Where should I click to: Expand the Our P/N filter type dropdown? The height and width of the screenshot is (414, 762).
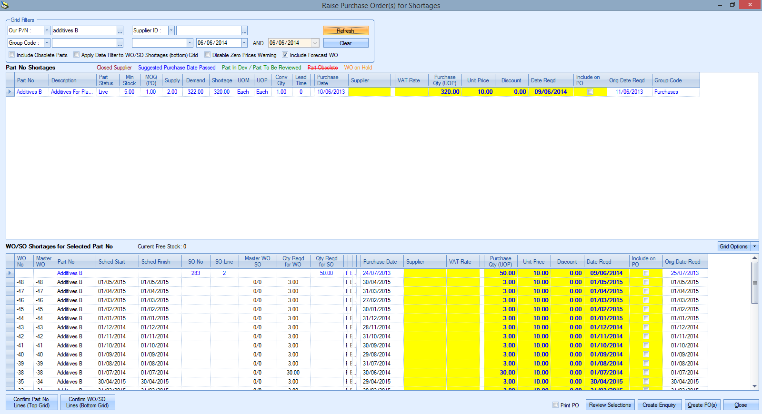tap(47, 30)
